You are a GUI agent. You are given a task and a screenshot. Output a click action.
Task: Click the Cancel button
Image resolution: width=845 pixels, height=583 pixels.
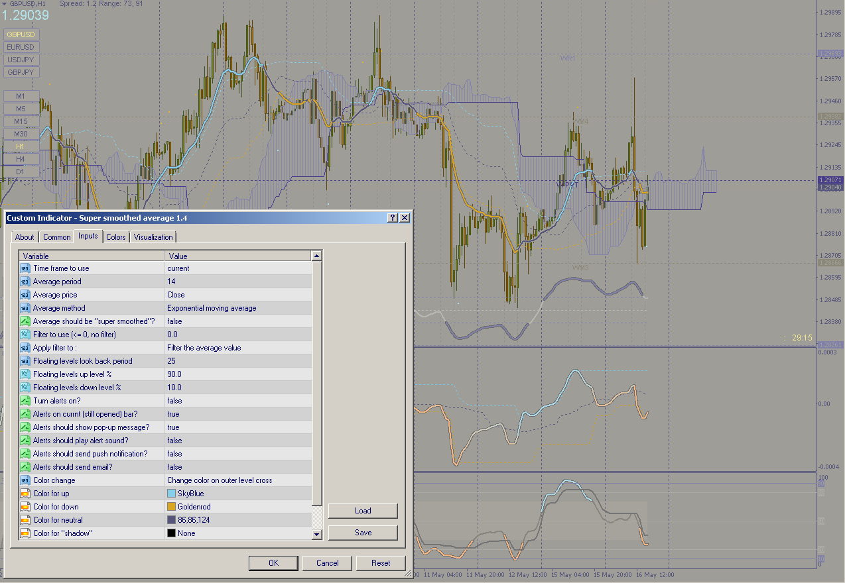[327, 563]
